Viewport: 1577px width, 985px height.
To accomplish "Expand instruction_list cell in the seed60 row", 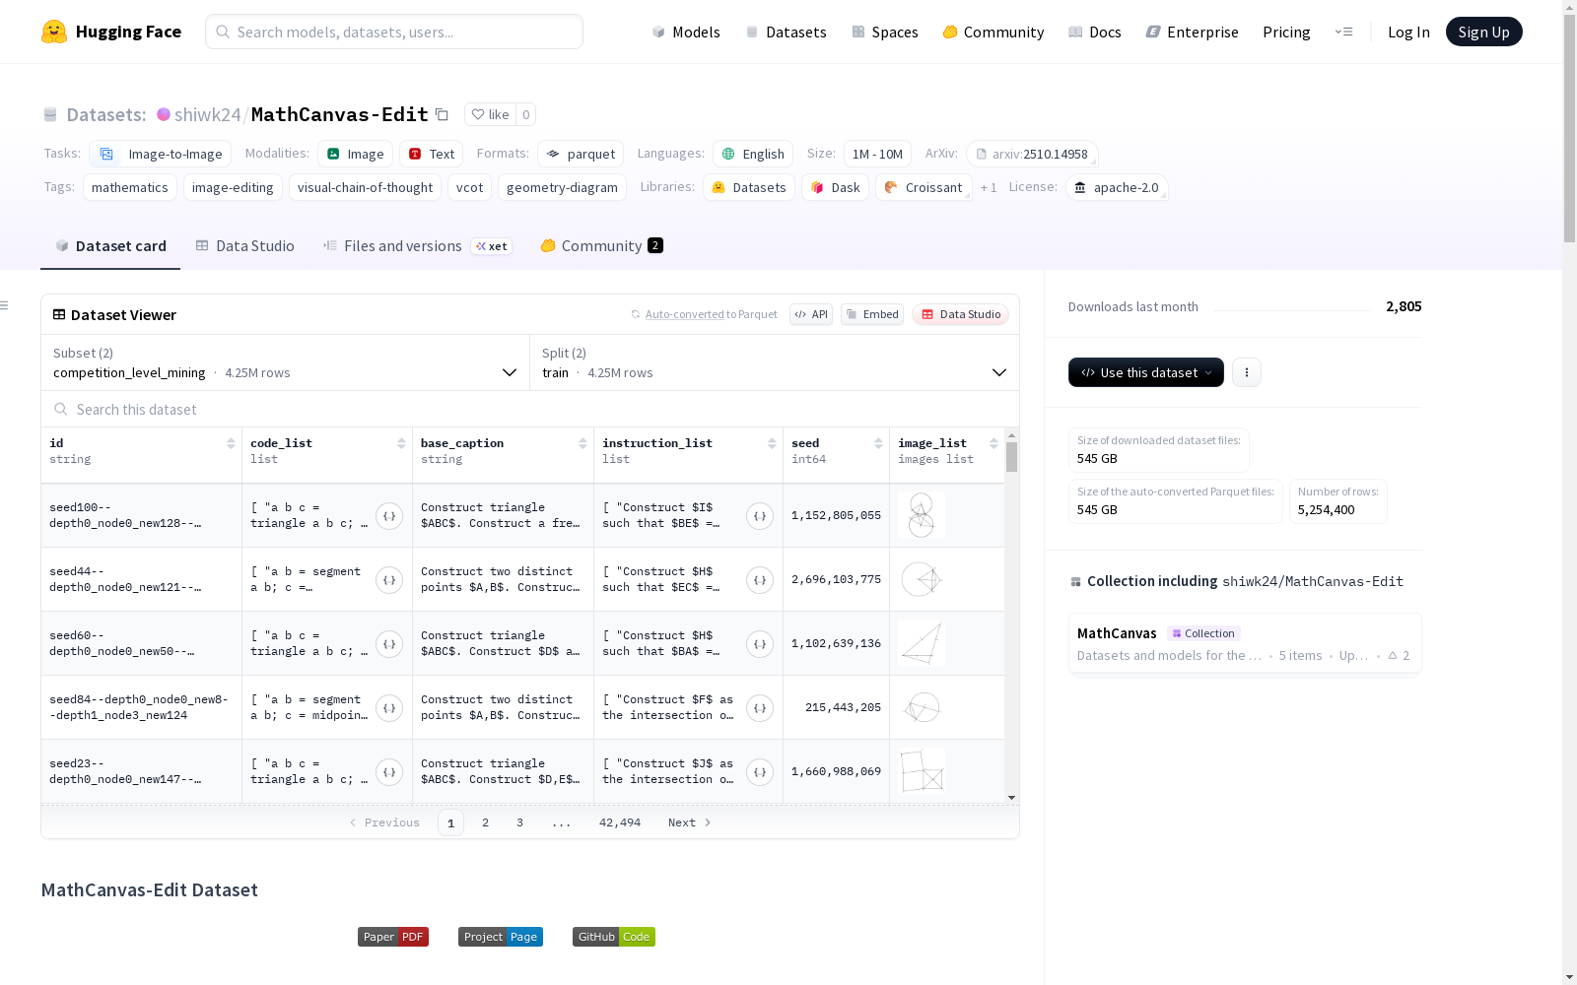I will pyautogui.click(x=760, y=644).
